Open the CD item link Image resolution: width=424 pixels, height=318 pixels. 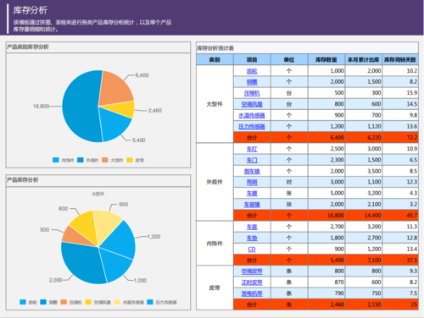(x=252, y=249)
